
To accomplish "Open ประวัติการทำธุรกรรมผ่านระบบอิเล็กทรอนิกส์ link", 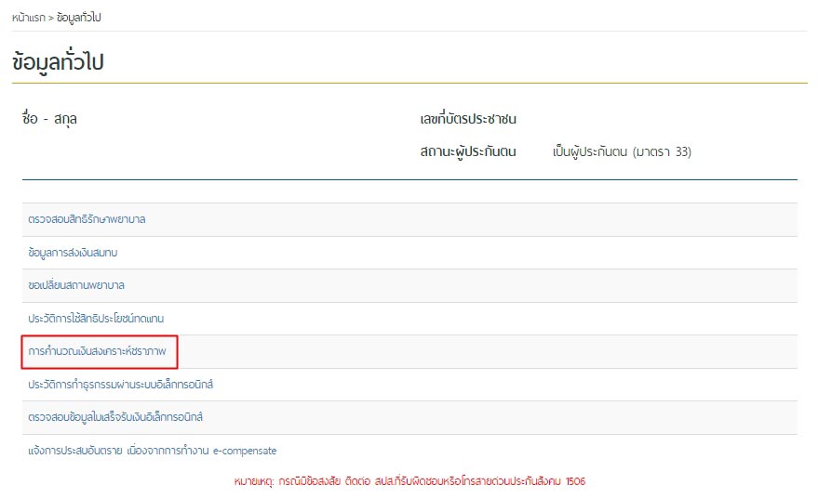I will tap(120, 384).
